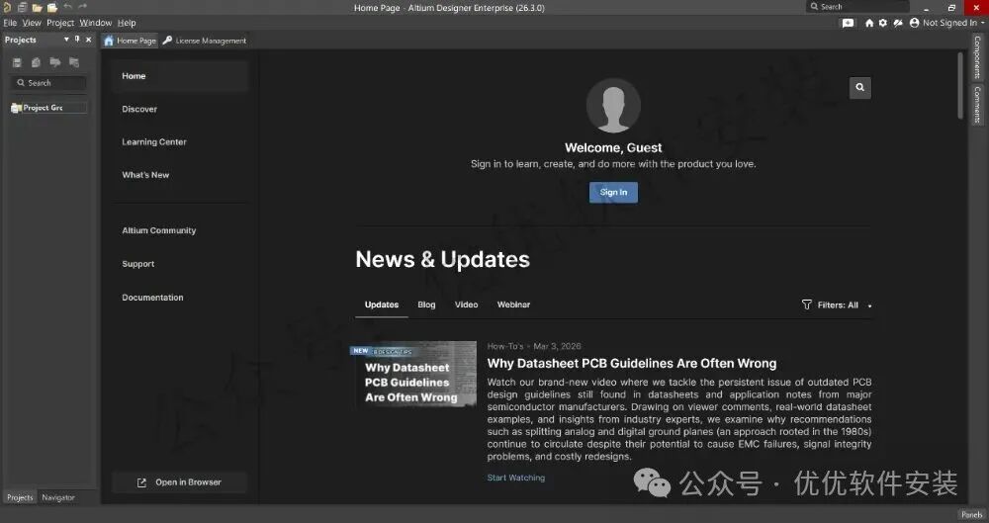Viewport: 989px width, 523px height.
Task: Click the user account avatar icon
Action: pos(914,23)
